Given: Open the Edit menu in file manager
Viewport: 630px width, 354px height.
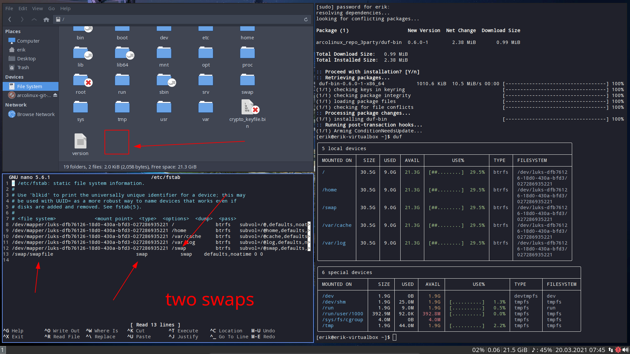Looking at the screenshot, I should [x=23, y=9].
